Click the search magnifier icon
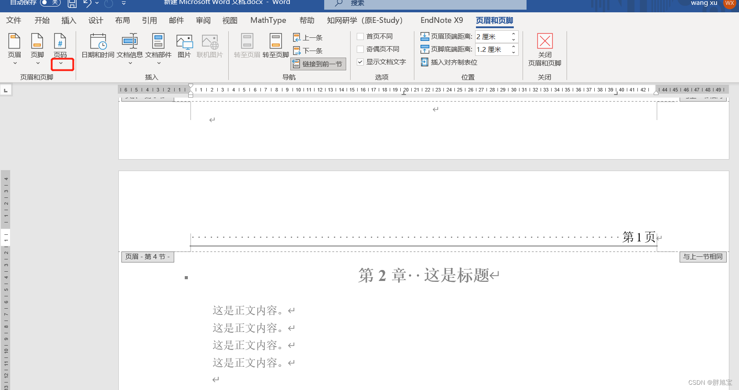Screen dimensions: 739x390 tap(339, 3)
